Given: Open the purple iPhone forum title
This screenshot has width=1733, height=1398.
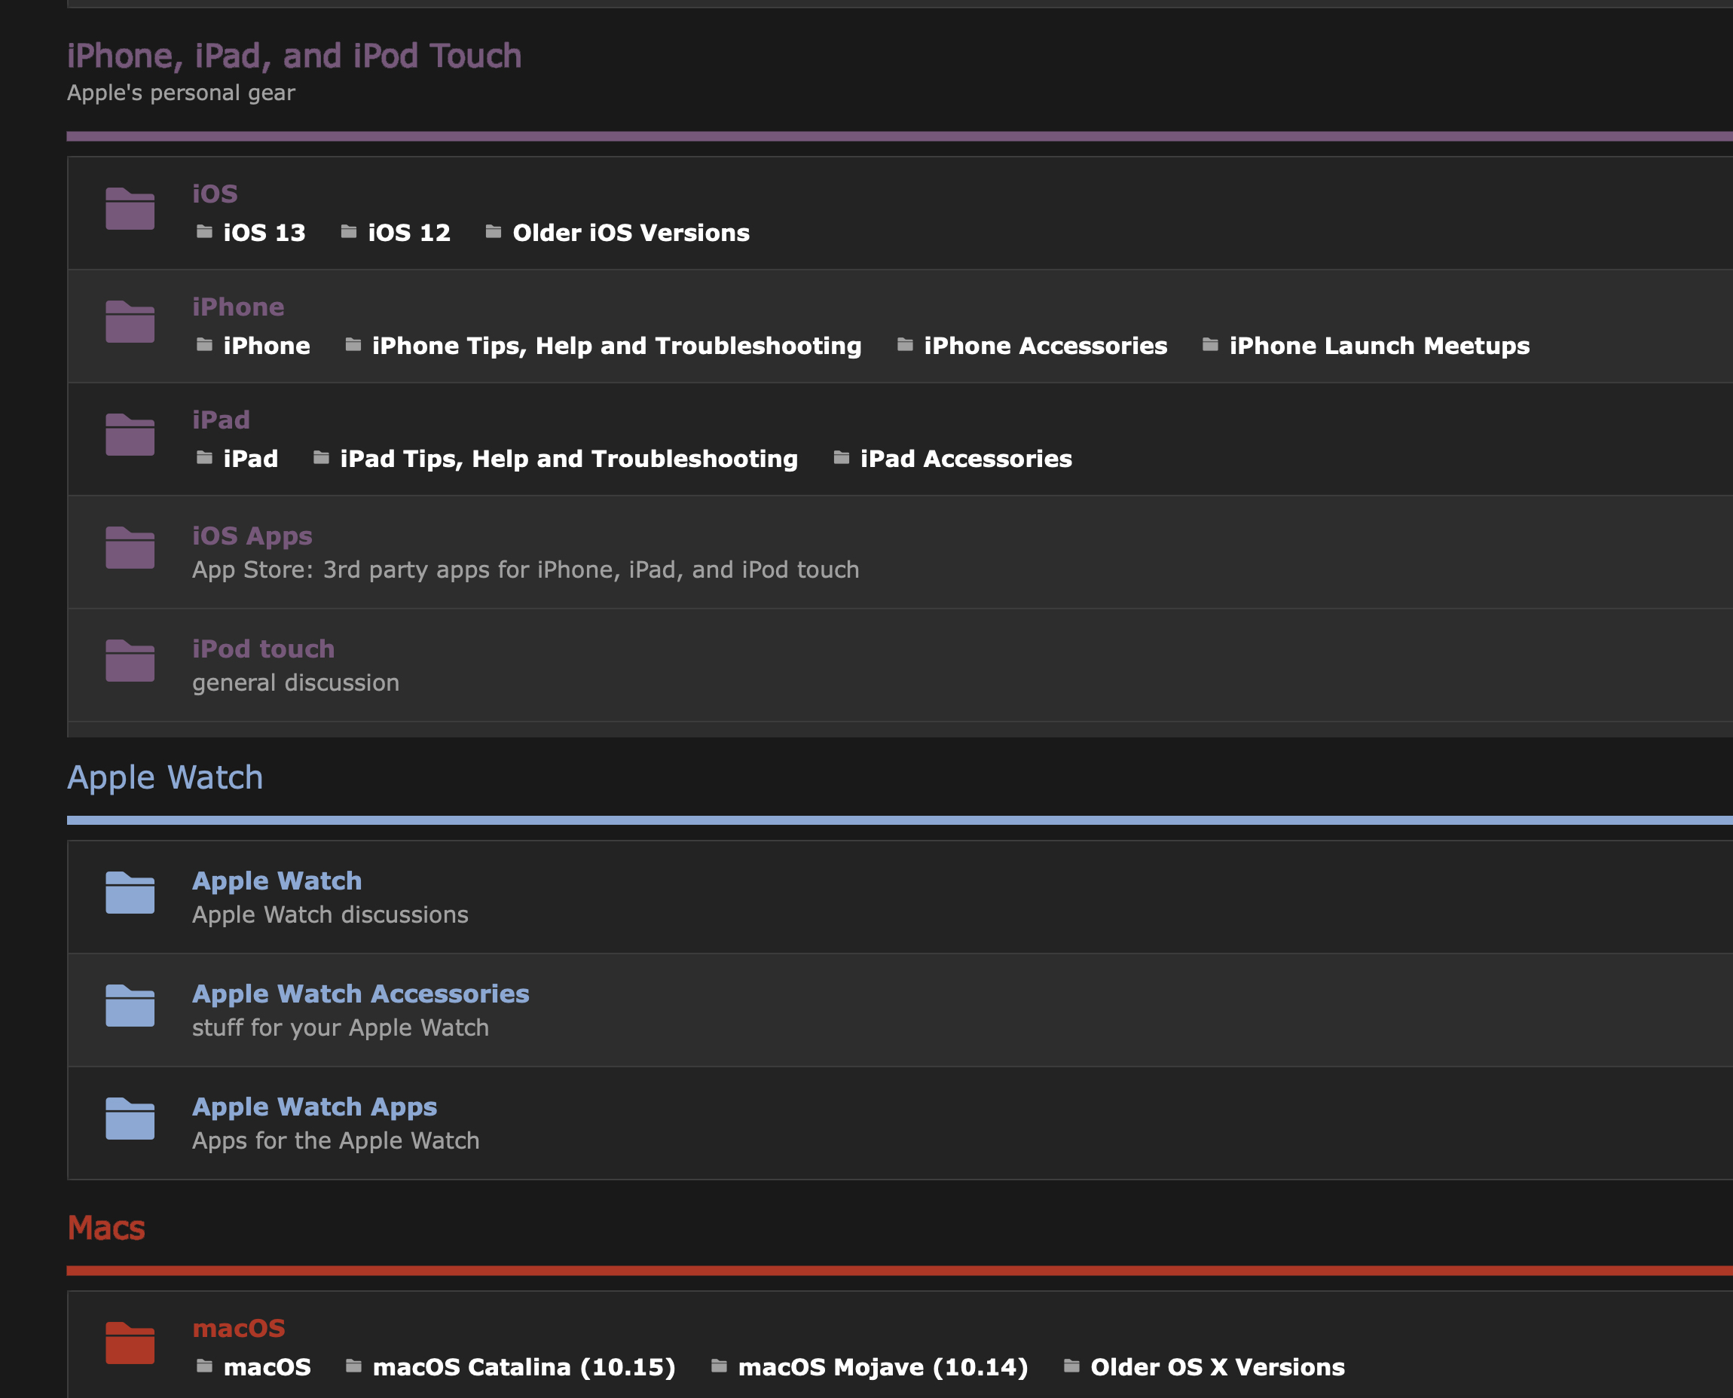Looking at the screenshot, I should click(239, 307).
